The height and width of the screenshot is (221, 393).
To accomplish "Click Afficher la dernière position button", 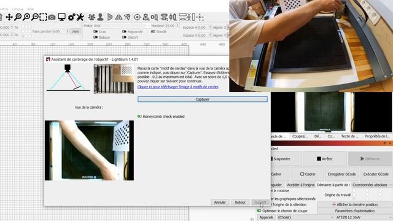I will pos(355,204).
